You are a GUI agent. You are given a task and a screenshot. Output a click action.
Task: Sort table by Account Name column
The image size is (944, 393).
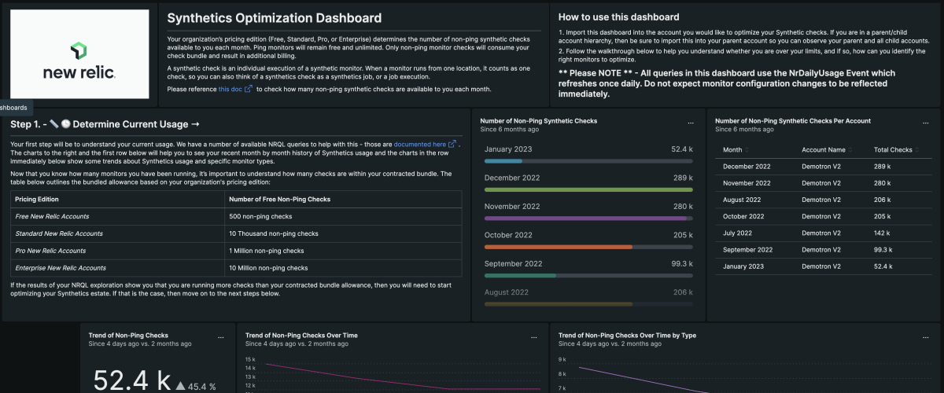point(824,149)
